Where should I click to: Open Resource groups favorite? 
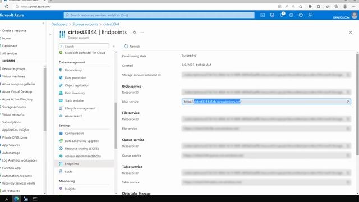tap(13, 68)
